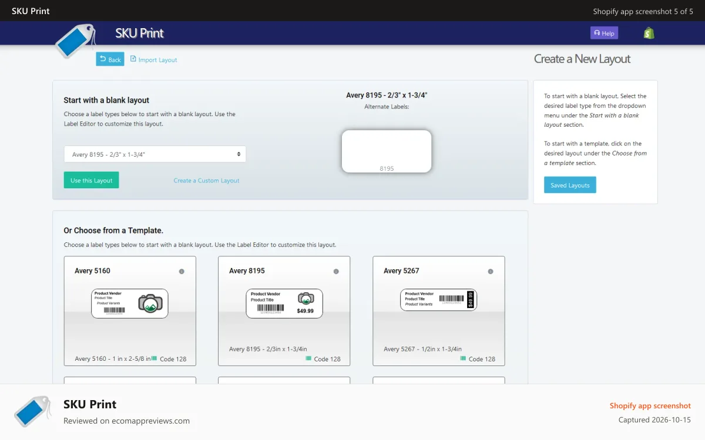The image size is (705, 440).
Task: Click 'Create a New Layout' heading
Action: coord(582,59)
